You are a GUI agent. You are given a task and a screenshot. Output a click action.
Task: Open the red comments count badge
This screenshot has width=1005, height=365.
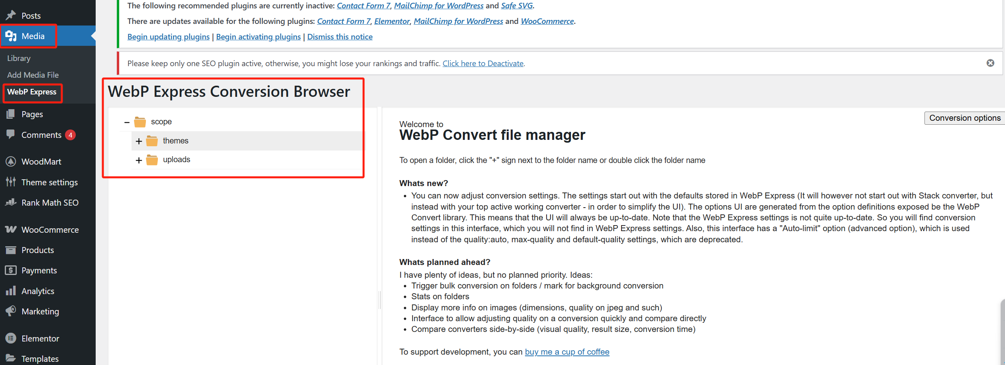pos(70,135)
